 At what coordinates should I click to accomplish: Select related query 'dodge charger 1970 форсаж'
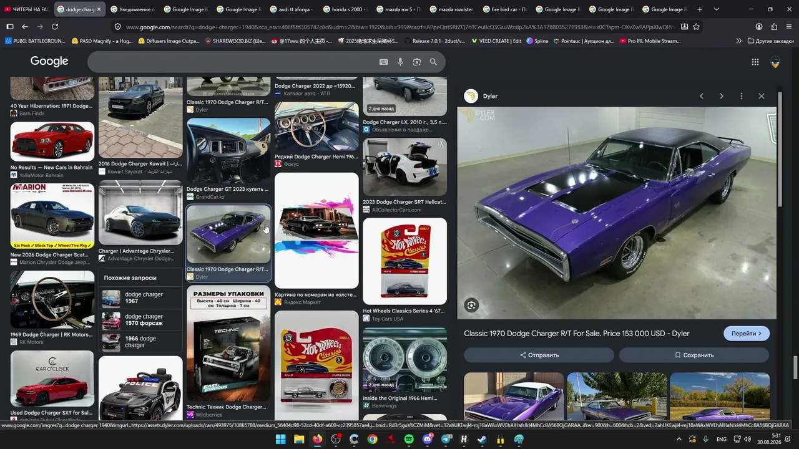pyautogui.click(x=140, y=320)
